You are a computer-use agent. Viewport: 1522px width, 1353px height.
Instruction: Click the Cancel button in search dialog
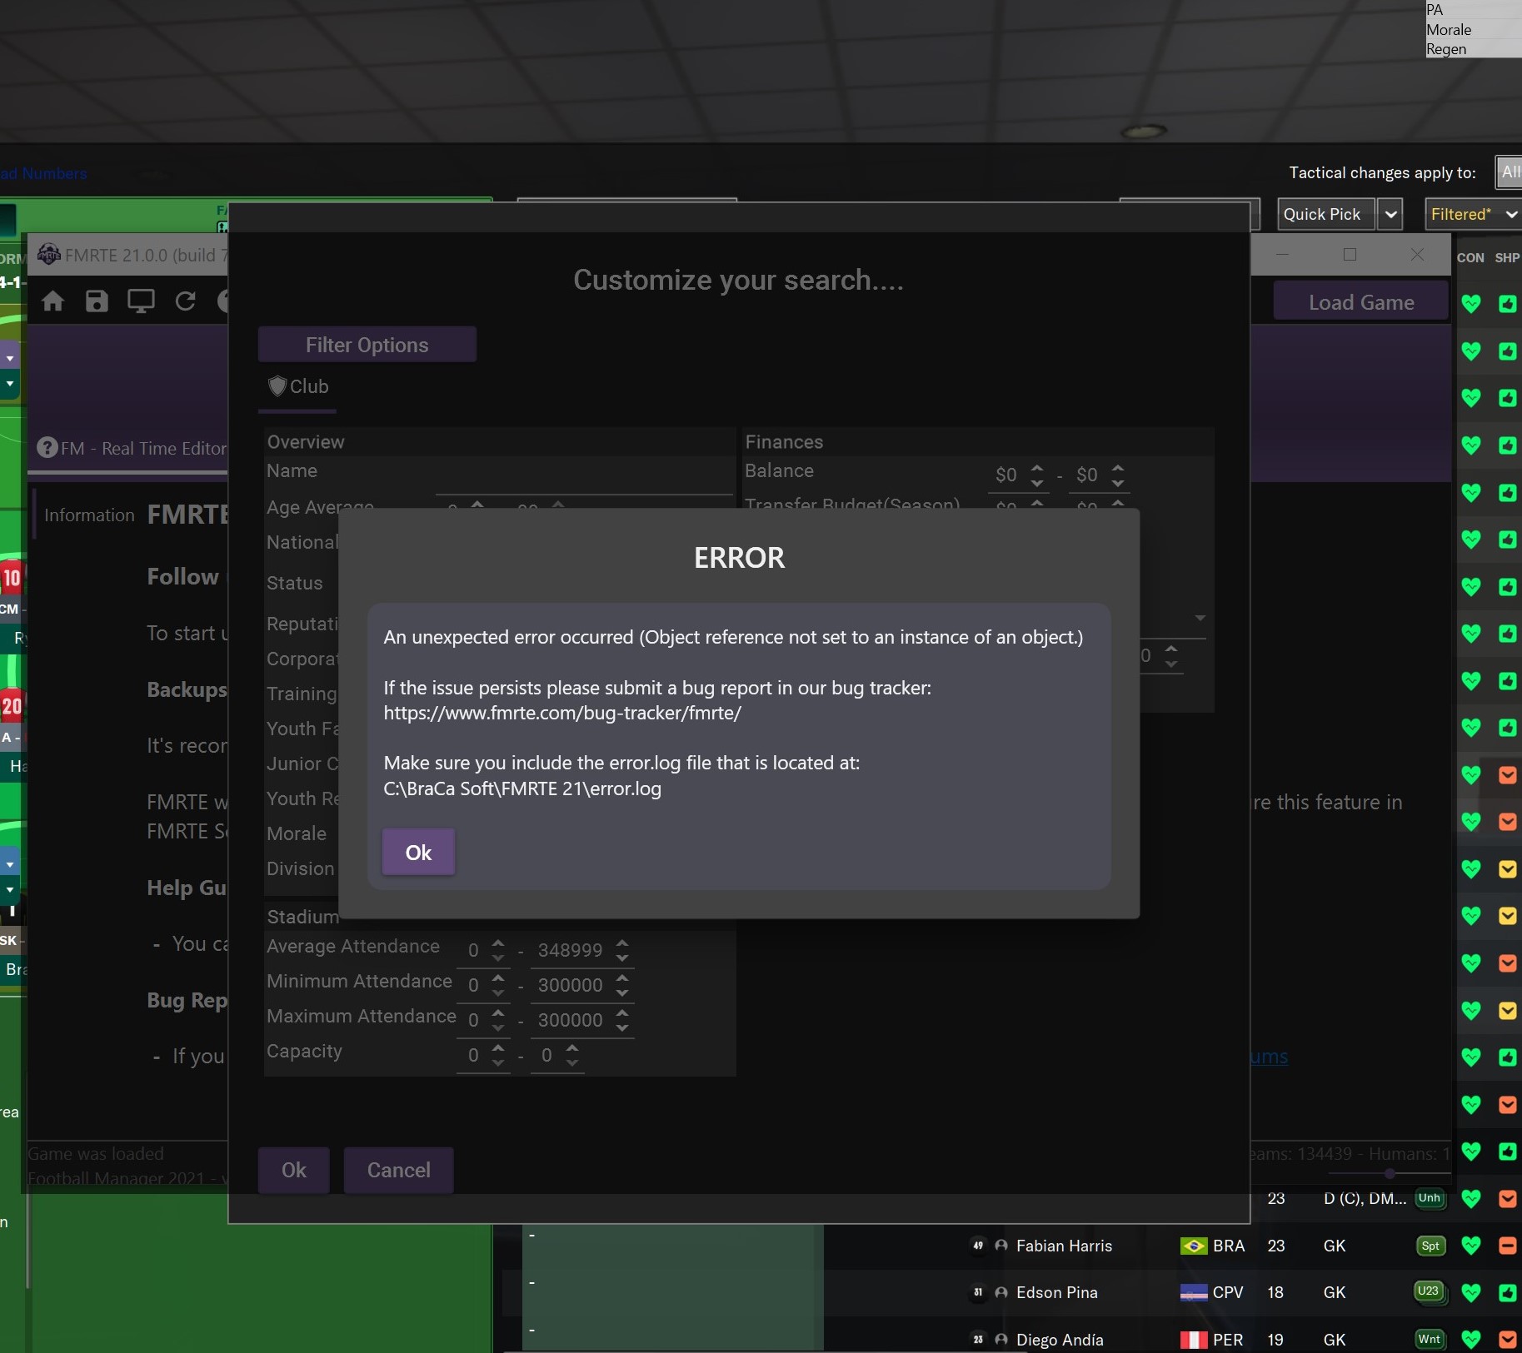(x=399, y=1170)
